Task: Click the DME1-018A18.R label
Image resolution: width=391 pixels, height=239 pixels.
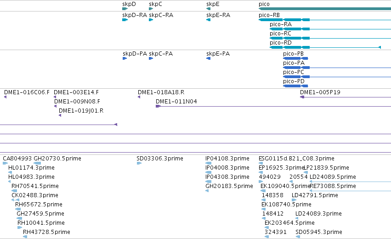Action: point(161,92)
